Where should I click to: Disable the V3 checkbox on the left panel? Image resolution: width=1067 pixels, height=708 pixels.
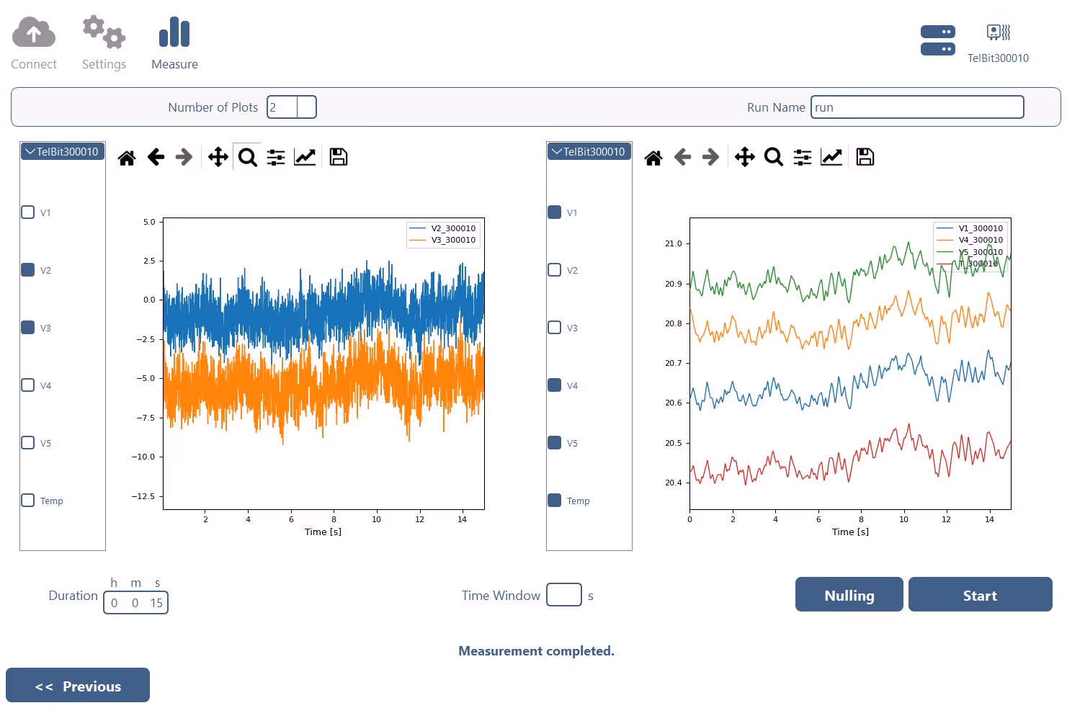tap(27, 327)
